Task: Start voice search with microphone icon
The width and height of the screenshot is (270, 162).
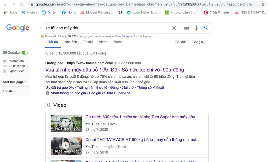Action: point(196,28)
